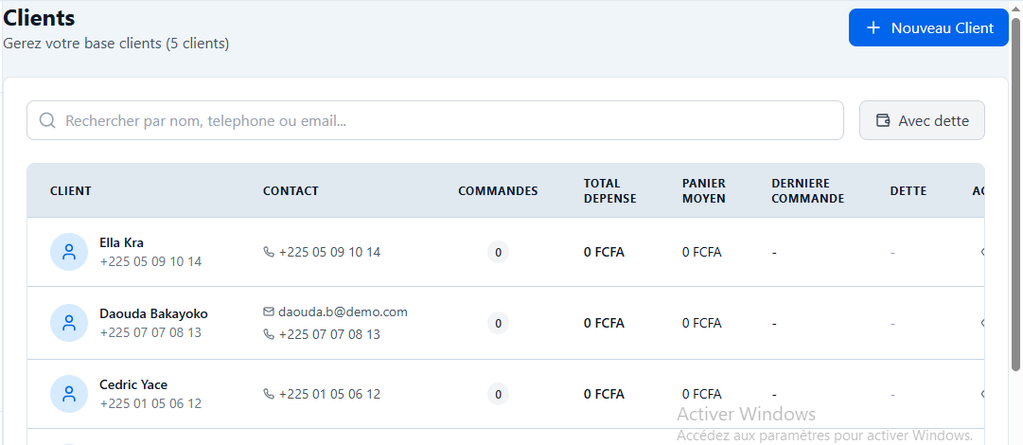Click the page scrollbar on the right
This screenshot has height=445, width=1023.
[x=1015, y=194]
